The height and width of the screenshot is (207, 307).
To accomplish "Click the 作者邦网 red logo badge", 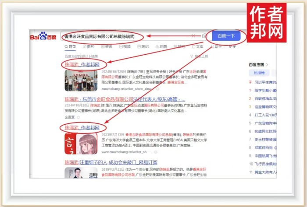I will [266, 23].
